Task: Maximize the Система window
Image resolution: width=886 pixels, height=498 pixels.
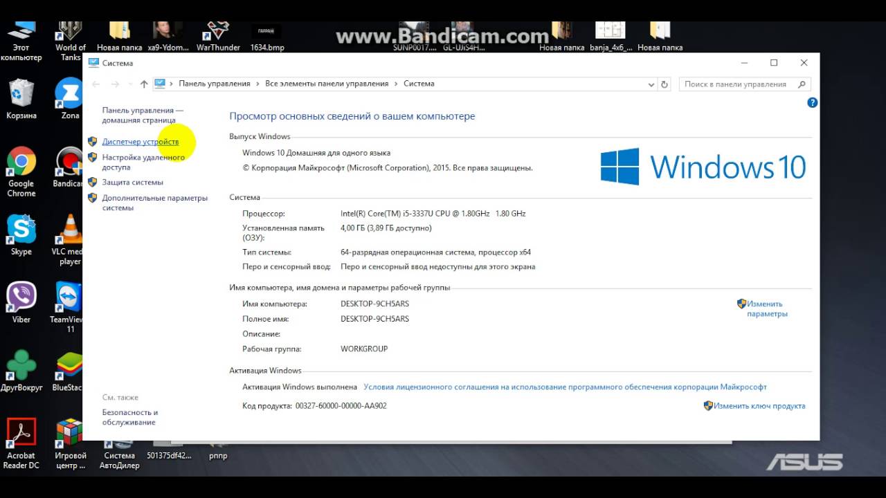Action: pos(774,63)
